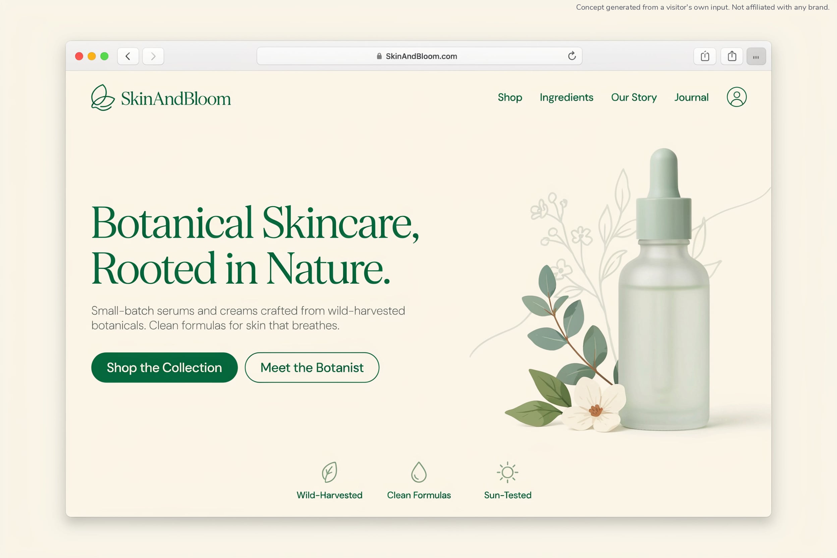The height and width of the screenshot is (558, 837).
Task: Go back with the browser back arrow
Action: coord(128,56)
